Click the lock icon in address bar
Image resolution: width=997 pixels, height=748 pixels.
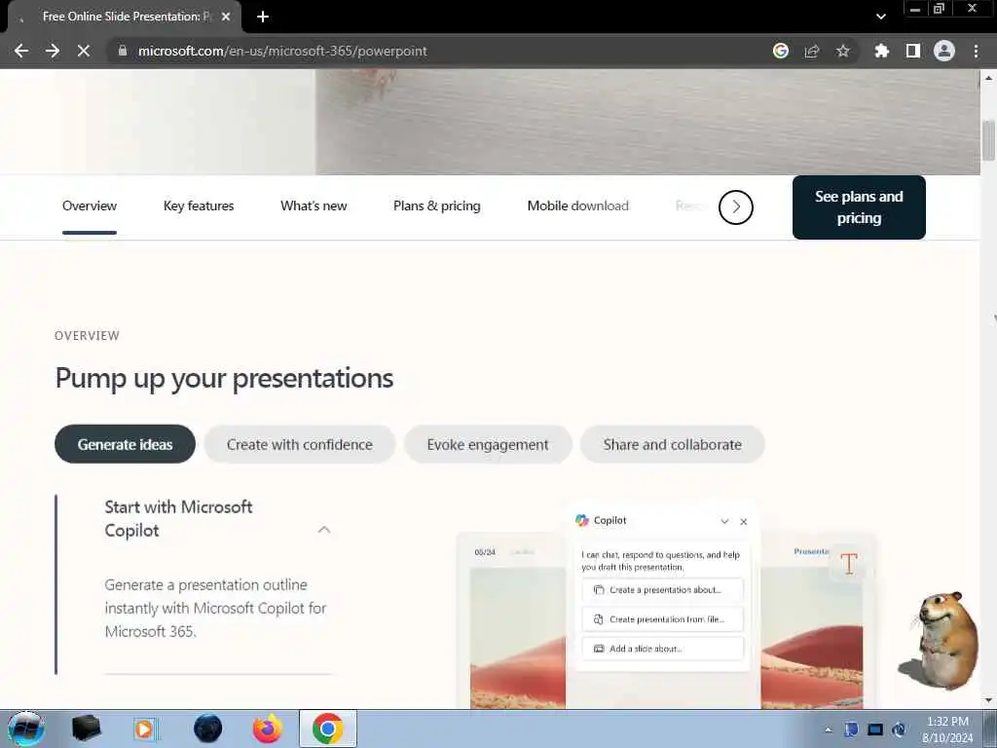click(x=123, y=51)
